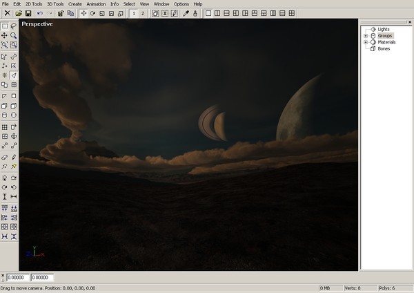
Task: Toggle the button labeled 1 in top toolbar
Action: (x=134, y=13)
